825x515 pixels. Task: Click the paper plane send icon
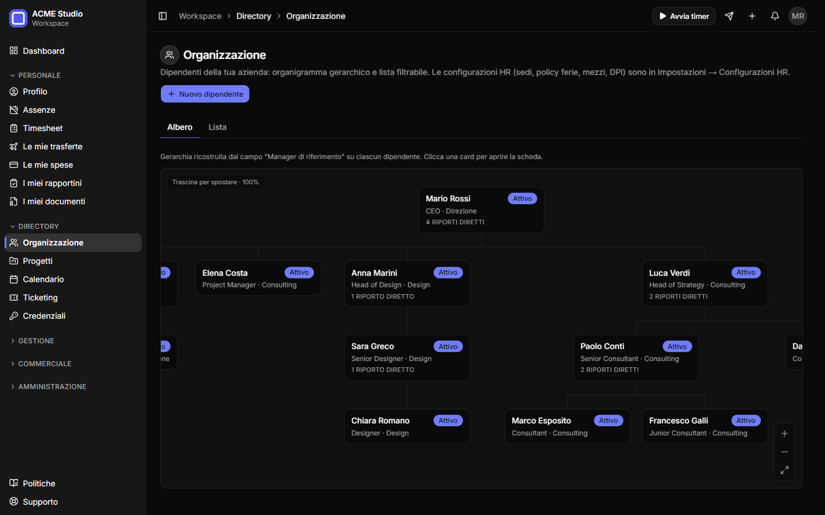[729, 16]
